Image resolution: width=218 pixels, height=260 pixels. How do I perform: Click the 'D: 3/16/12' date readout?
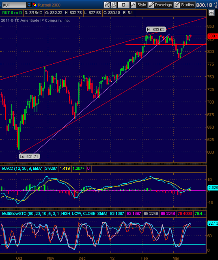33,13
